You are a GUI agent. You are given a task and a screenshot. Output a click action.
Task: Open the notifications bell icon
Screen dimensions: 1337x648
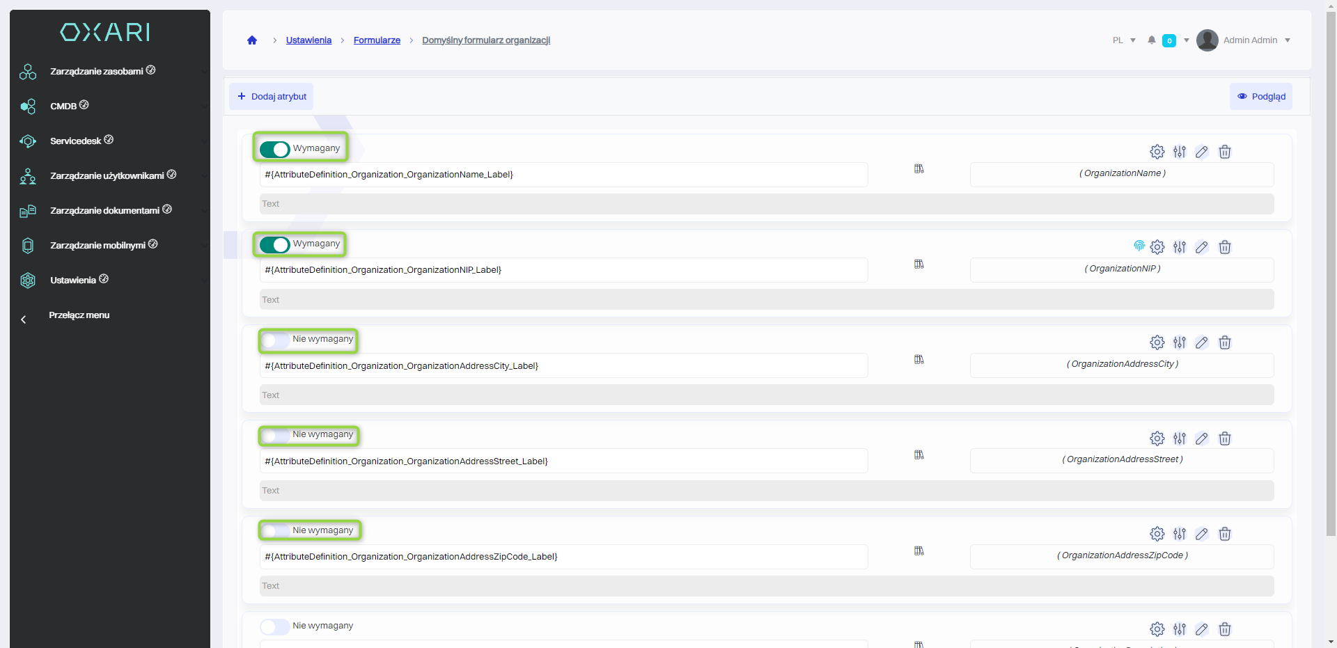(1151, 40)
